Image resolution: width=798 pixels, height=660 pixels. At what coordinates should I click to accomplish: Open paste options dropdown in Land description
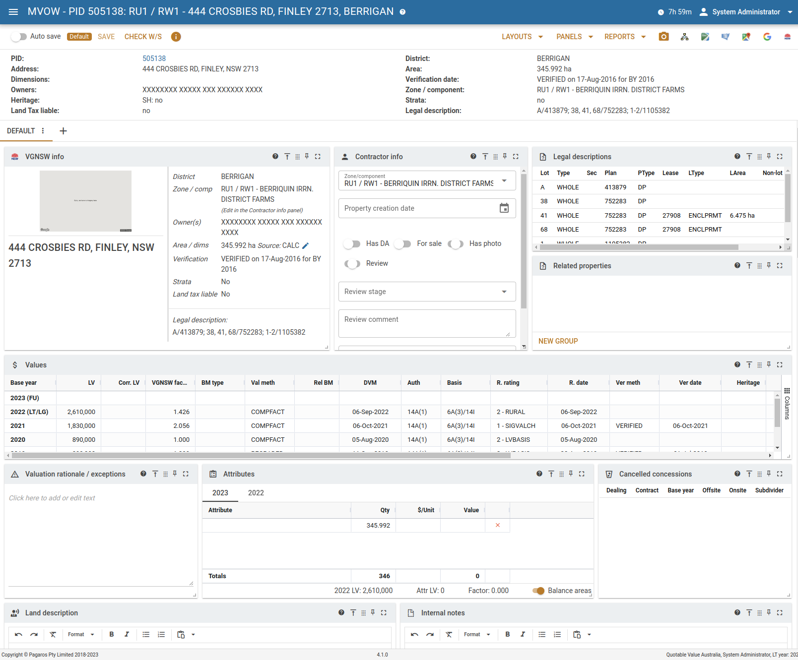tap(194, 634)
